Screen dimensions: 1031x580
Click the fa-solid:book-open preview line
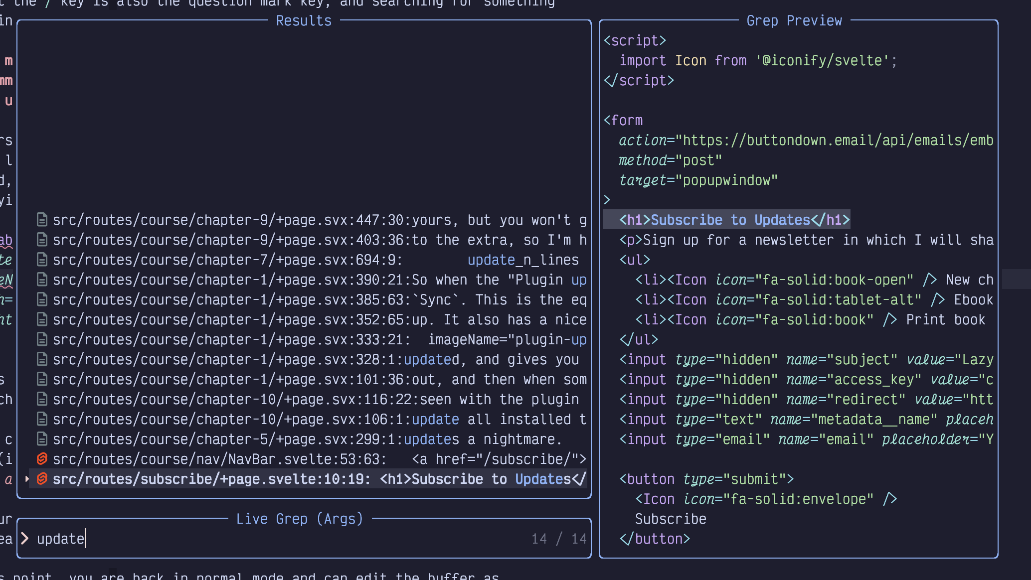click(815, 280)
